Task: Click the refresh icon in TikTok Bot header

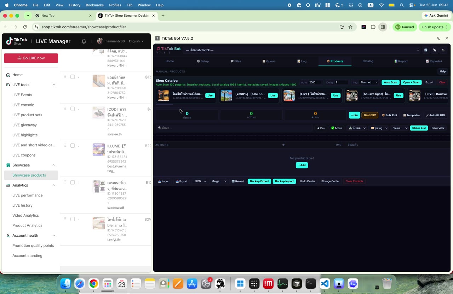Action: point(426,50)
